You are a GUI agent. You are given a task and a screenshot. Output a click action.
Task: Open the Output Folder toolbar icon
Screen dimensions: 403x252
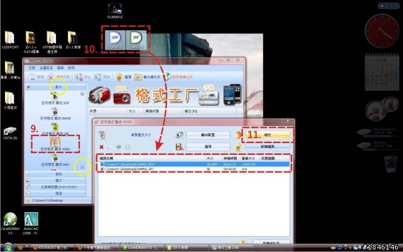pos(138,77)
